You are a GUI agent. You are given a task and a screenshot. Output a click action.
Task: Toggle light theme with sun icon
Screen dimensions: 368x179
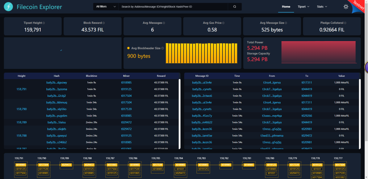[346, 7]
